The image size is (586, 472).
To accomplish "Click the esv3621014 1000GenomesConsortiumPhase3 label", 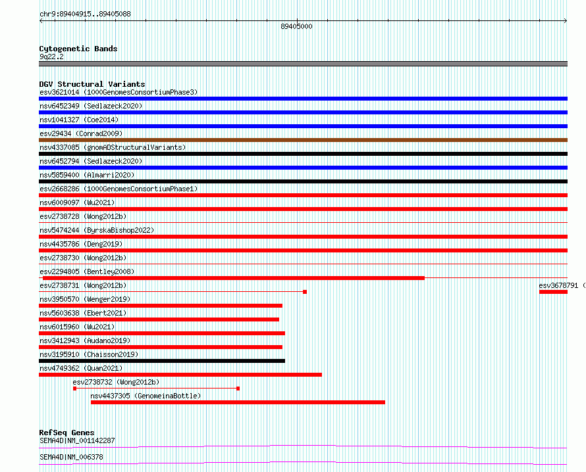I will pos(119,92).
